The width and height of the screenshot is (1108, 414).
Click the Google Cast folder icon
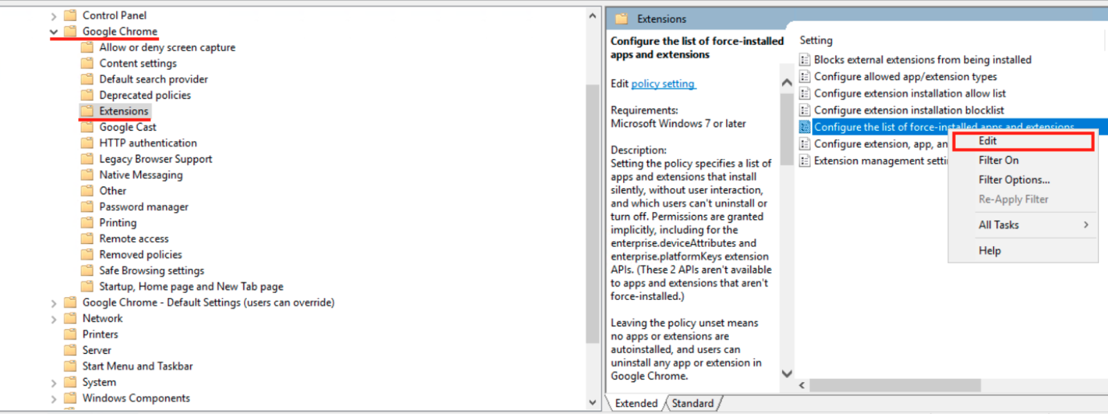pyautogui.click(x=87, y=126)
